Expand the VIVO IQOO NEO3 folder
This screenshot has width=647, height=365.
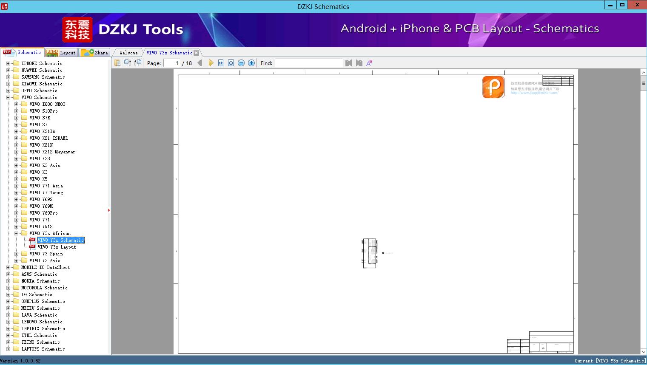pos(16,104)
